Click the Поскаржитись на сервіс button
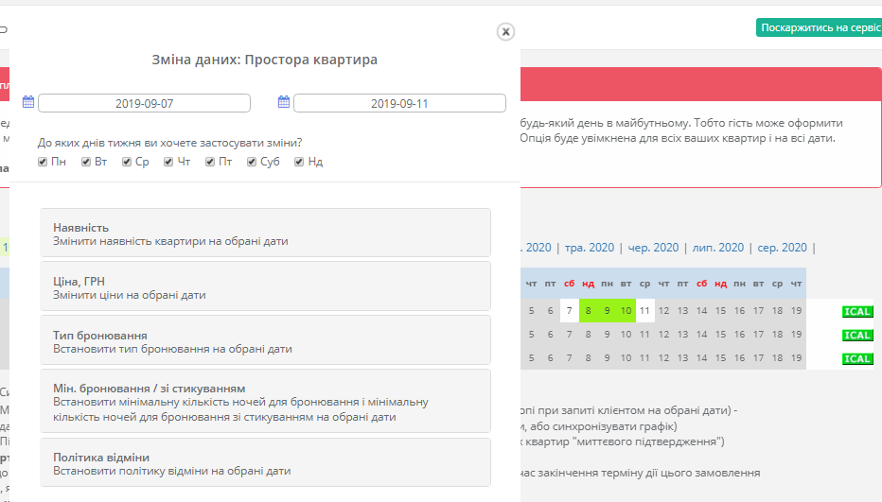The height and width of the screenshot is (502, 882). (819, 27)
